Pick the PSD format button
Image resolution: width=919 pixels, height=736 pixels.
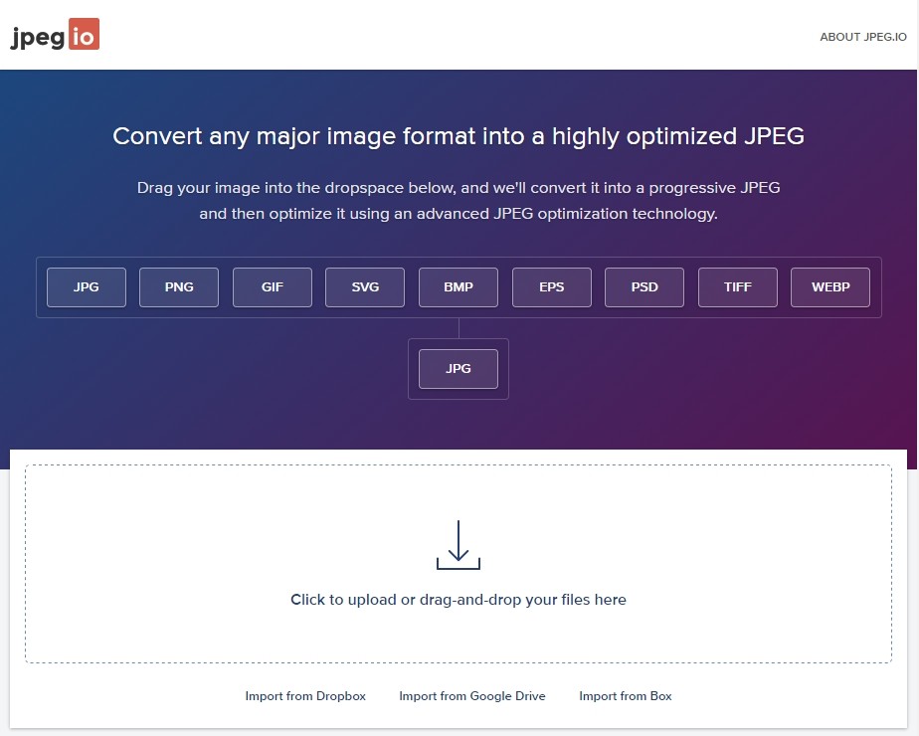click(x=644, y=287)
